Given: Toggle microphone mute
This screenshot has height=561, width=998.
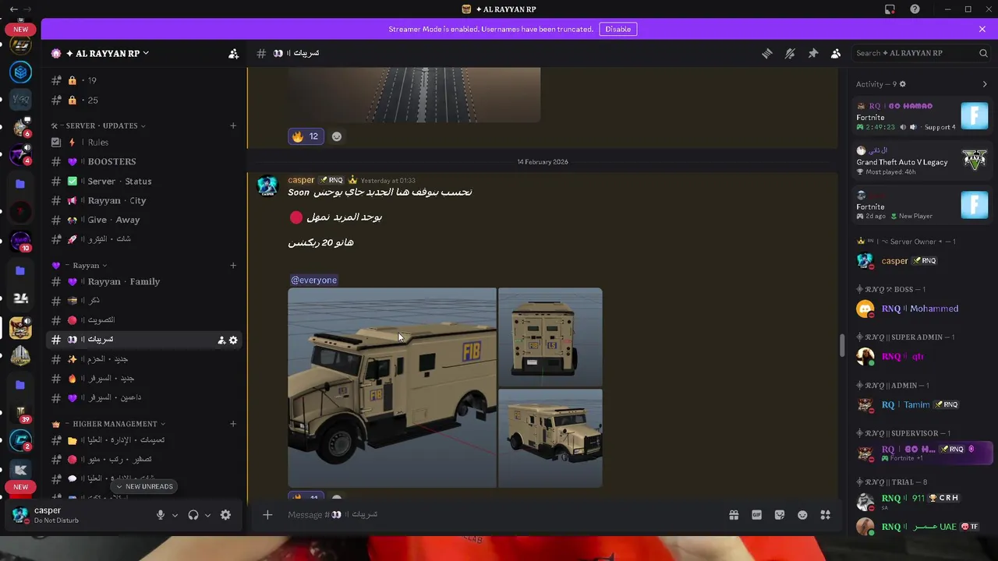Looking at the screenshot, I should [x=161, y=515].
